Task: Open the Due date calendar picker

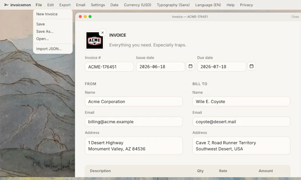Action: (x=251, y=66)
